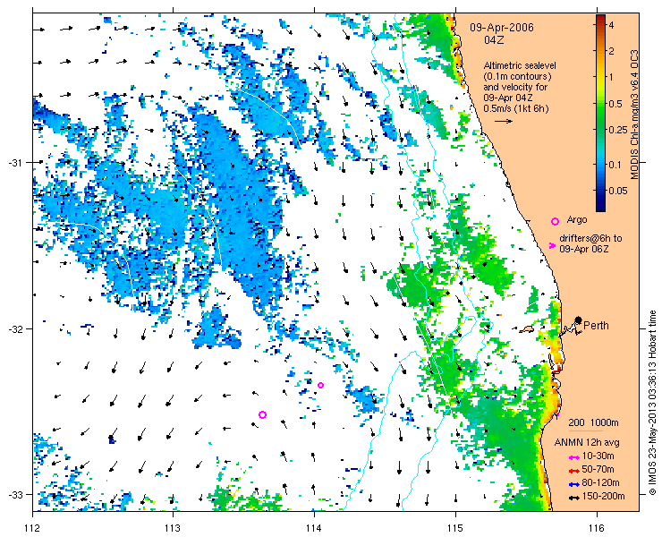Screen dimensions: 662x537
Task: Click the colorbar tick label 4
Action: click(611, 25)
